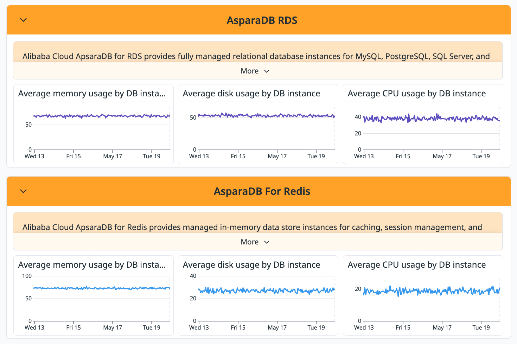Click the Redis description text about in-memory data store

click(252, 227)
